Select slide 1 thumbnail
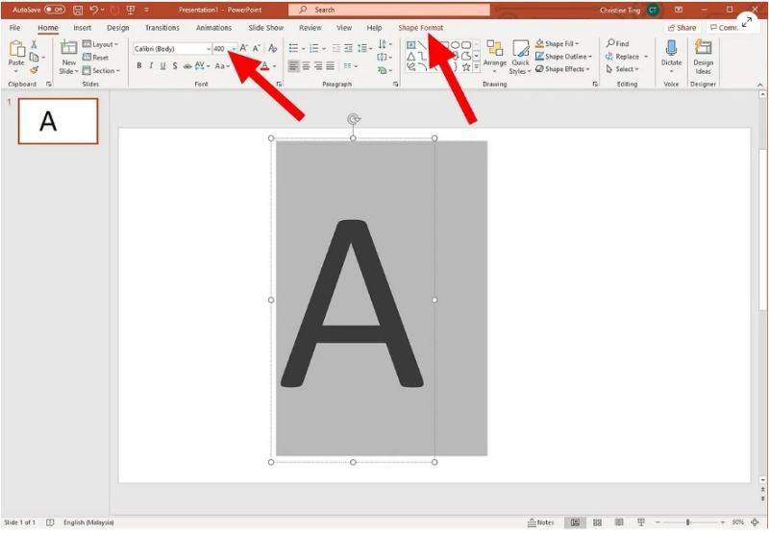The height and width of the screenshot is (533, 769). pos(58,121)
